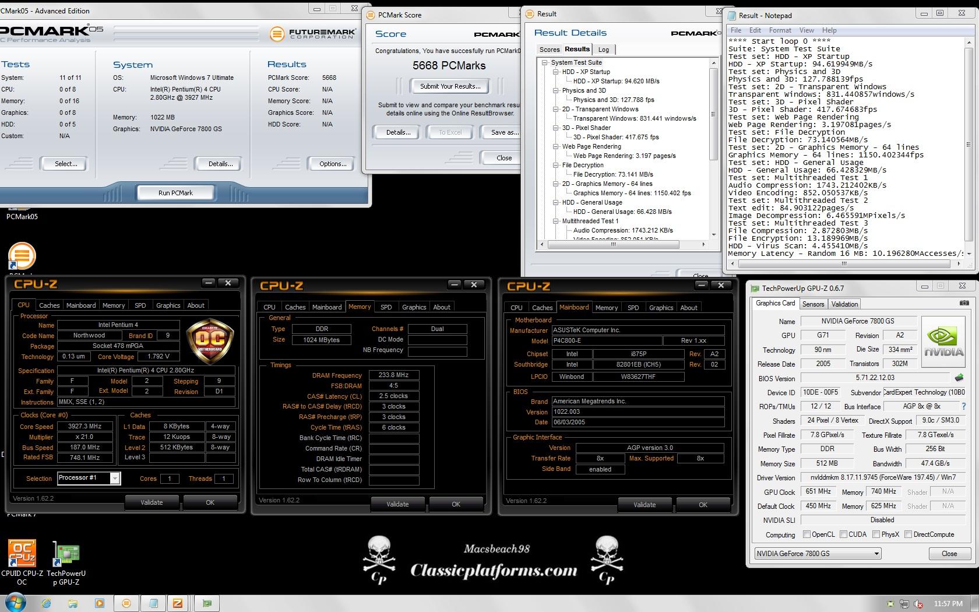Enable the OpenCL checkbox
The image size is (979, 612).
point(807,534)
